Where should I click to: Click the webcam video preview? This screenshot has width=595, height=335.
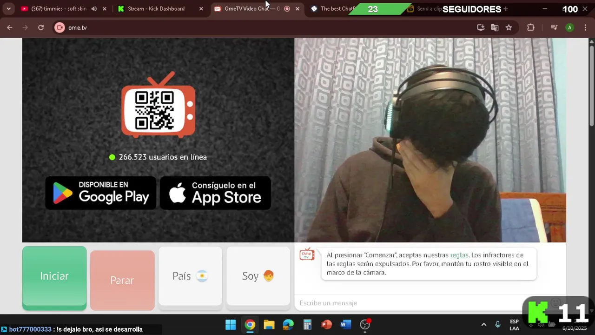click(x=430, y=140)
